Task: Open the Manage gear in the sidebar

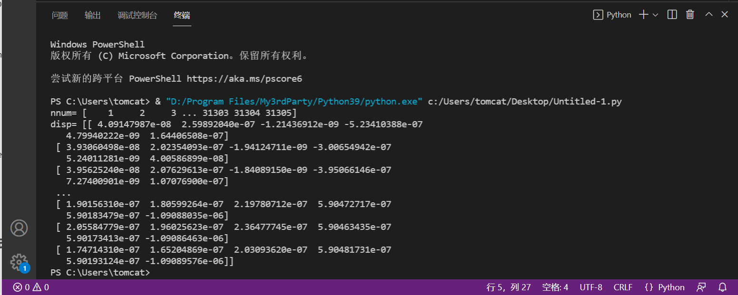Action: point(19,263)
